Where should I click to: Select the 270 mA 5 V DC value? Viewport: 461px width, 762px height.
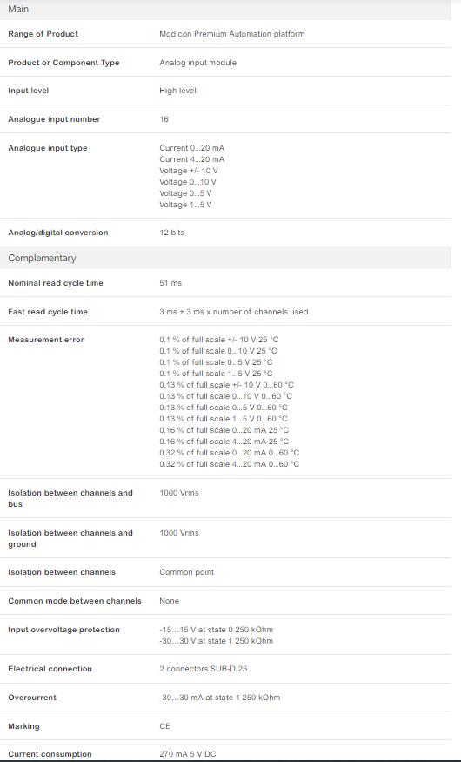point(187,754)
